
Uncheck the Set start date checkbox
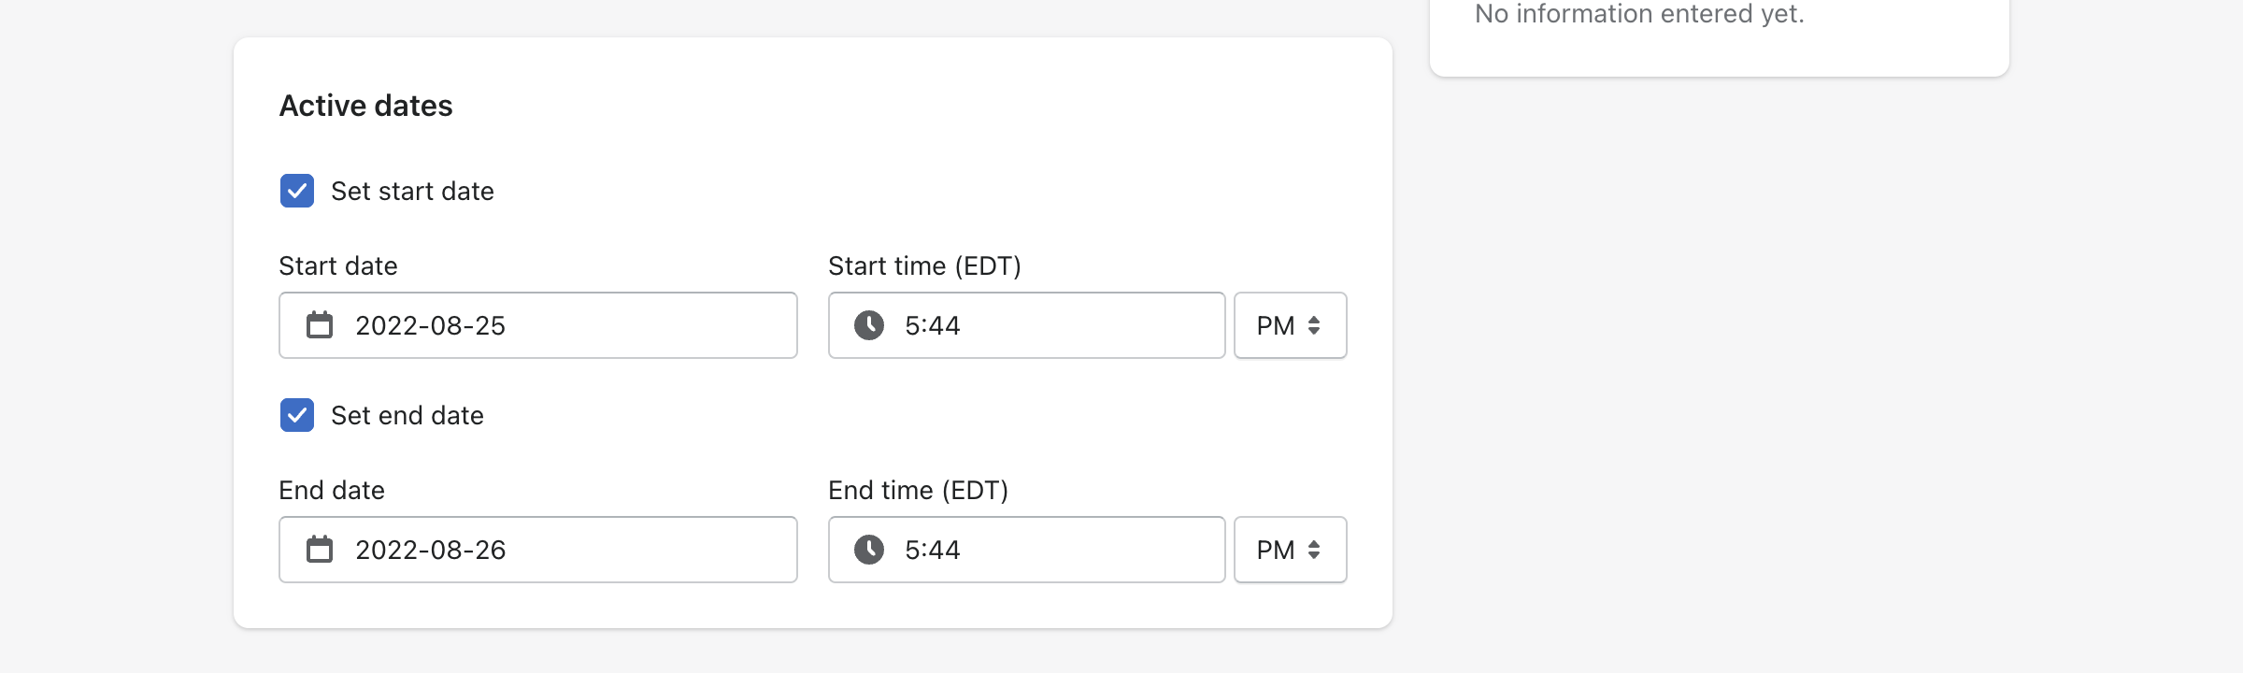point(297,191)
